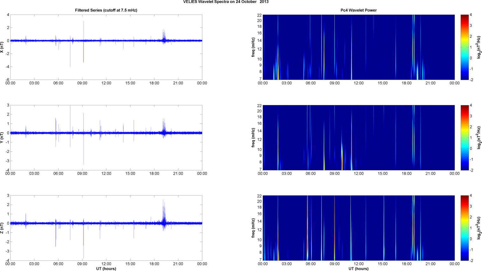Click 'freq (mHz)' label of the bottom spectrum
482x271 pixels.
[x=253, y=228]
